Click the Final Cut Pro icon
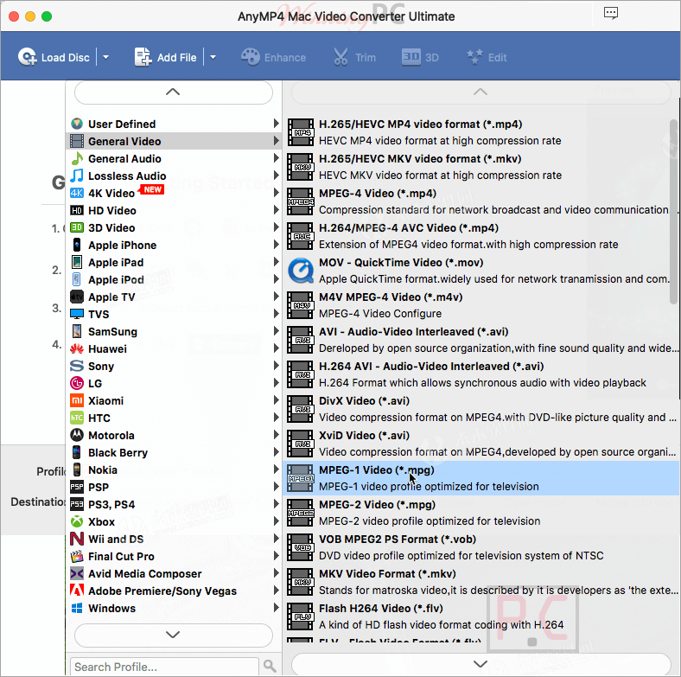Viewport: 681px width, 677px height. click(77, 556)
